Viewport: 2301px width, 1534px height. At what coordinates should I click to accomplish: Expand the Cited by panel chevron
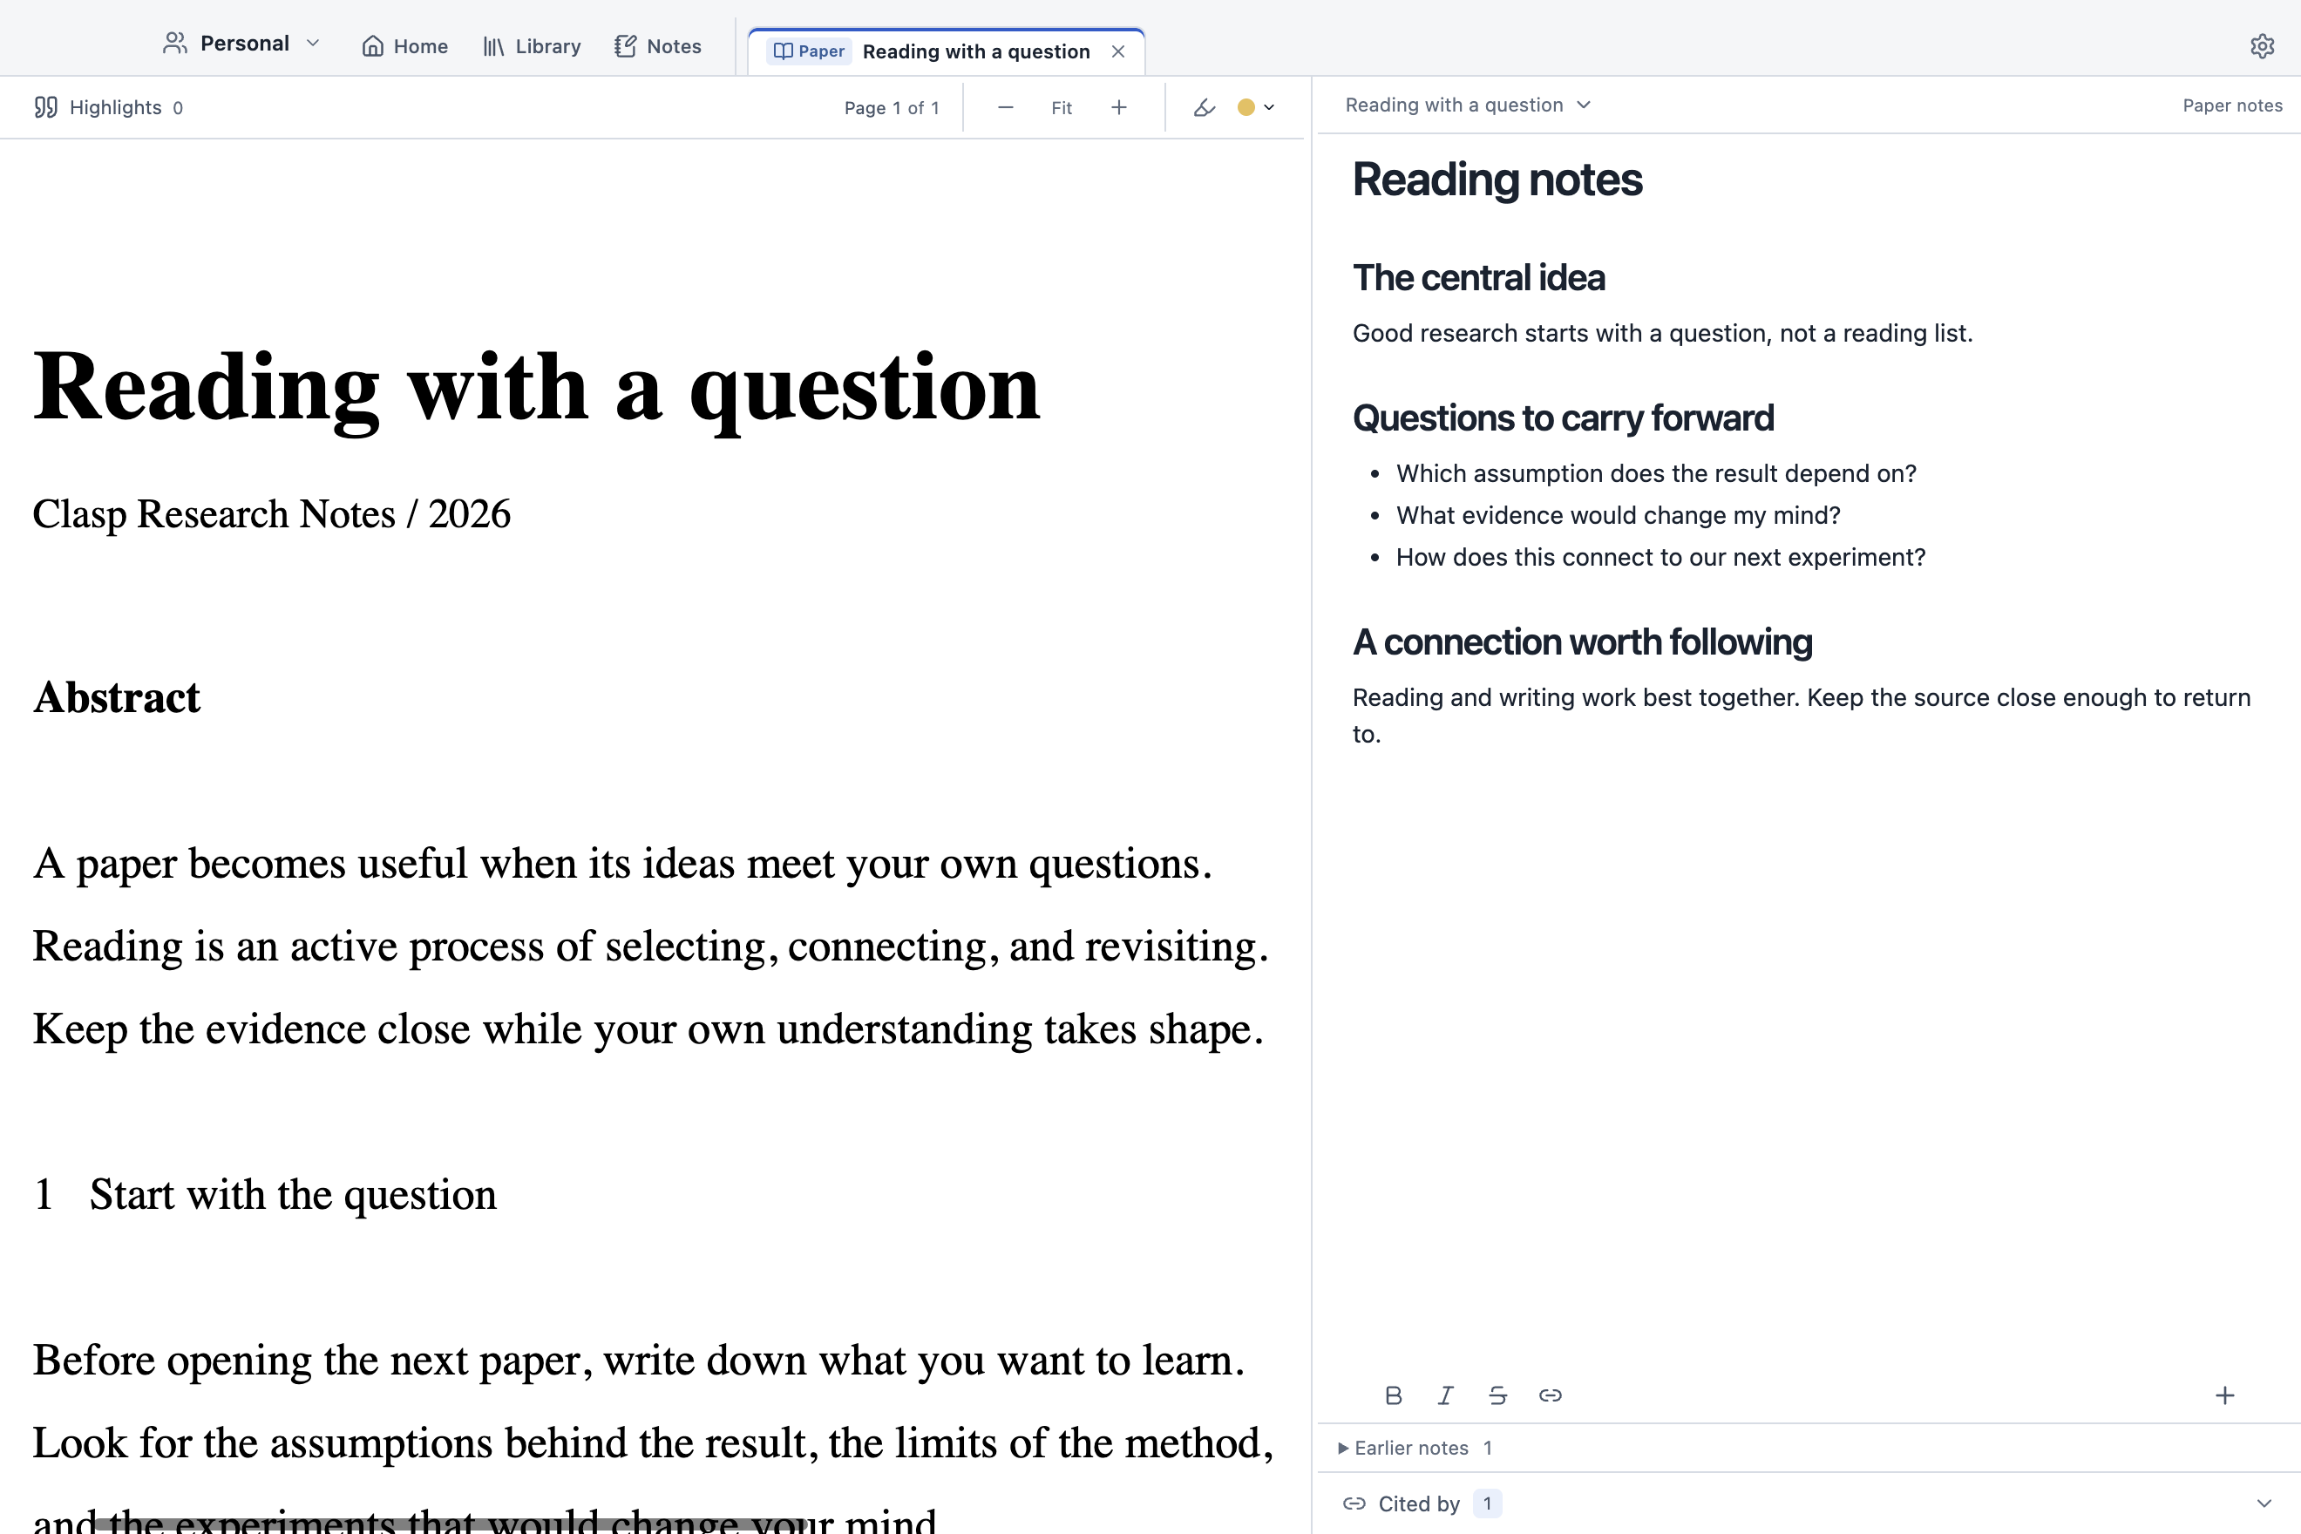tap(2264, 1503)
